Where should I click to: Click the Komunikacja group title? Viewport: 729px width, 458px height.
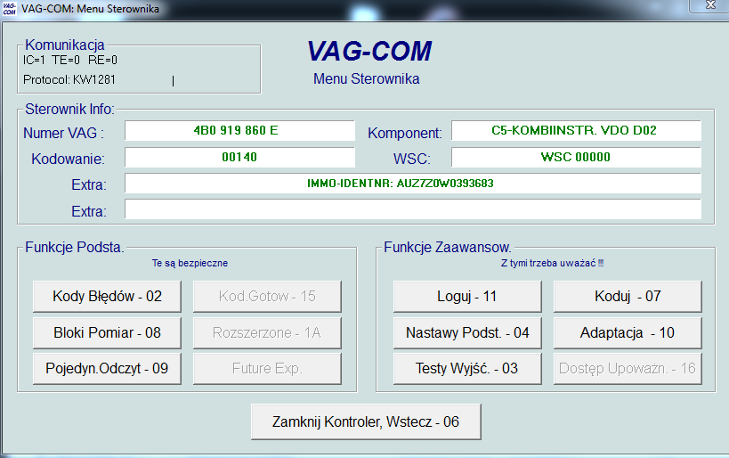(65, 45)
